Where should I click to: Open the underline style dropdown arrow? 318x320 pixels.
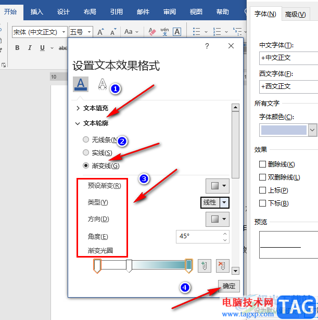pos(52,48)
